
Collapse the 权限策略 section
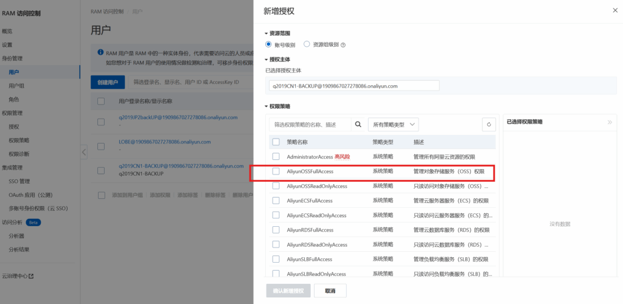point(266,106)
